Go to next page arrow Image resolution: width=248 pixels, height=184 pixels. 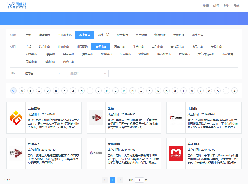(x=120, y=180)
